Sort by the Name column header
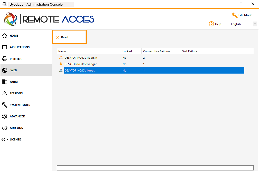 tap(89, 51)
